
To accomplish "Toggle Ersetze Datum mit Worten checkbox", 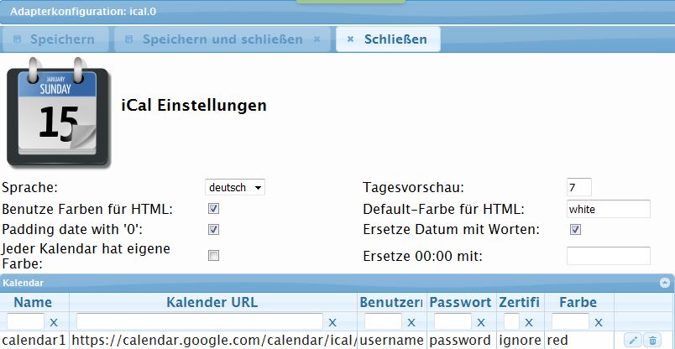I will coord(575,229).
